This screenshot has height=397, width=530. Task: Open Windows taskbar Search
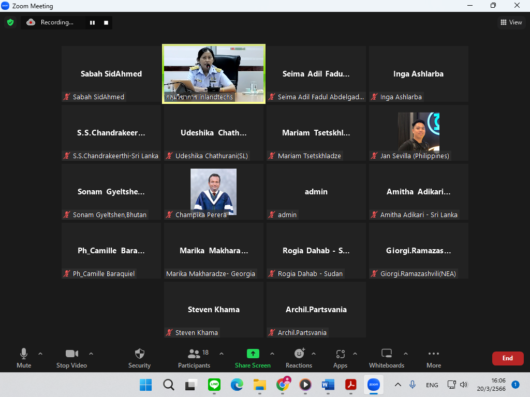coord(168,385)
